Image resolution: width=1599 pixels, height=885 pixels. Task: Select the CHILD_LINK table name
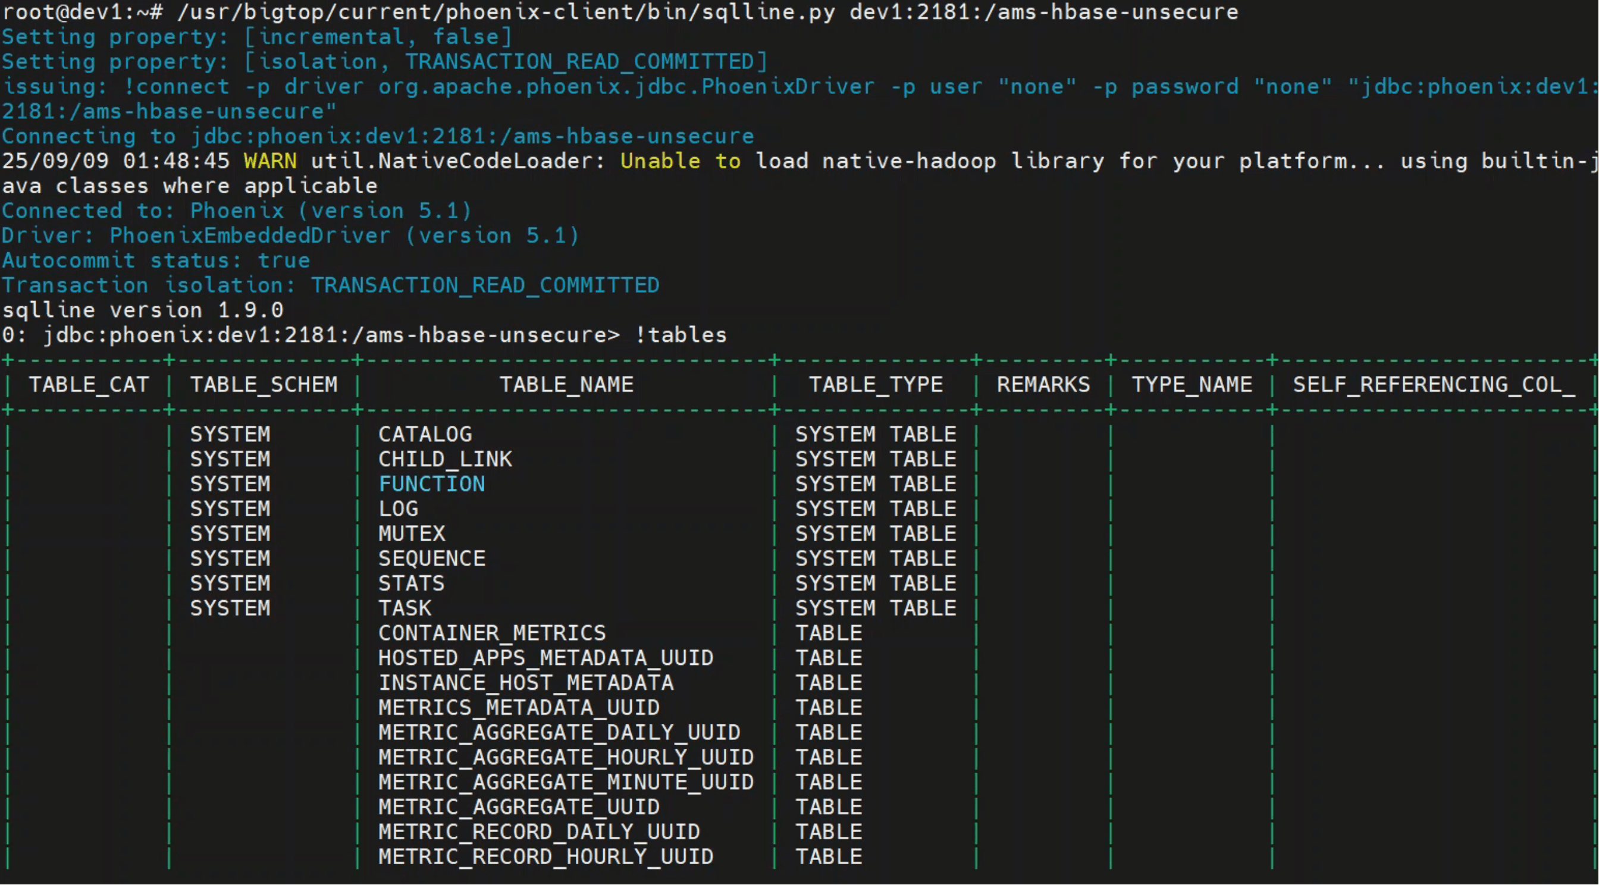(445, 459)
